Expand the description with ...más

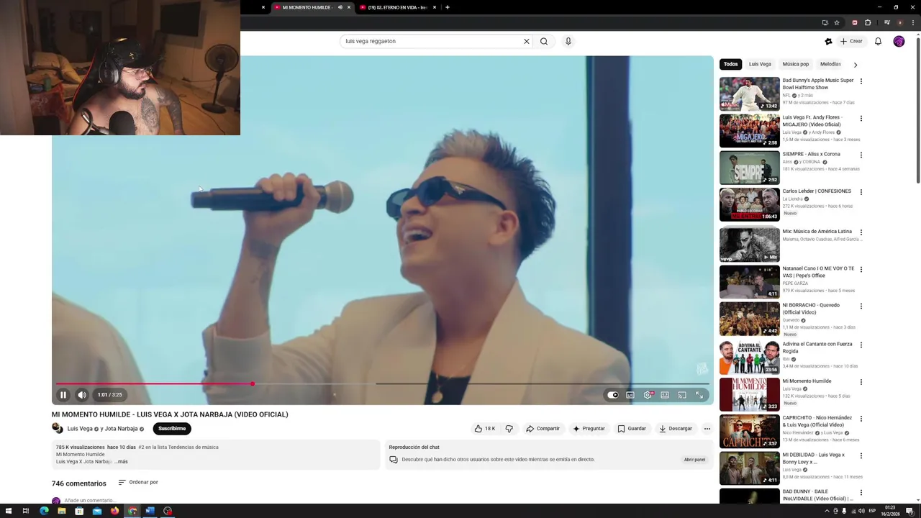coord(121,462)
